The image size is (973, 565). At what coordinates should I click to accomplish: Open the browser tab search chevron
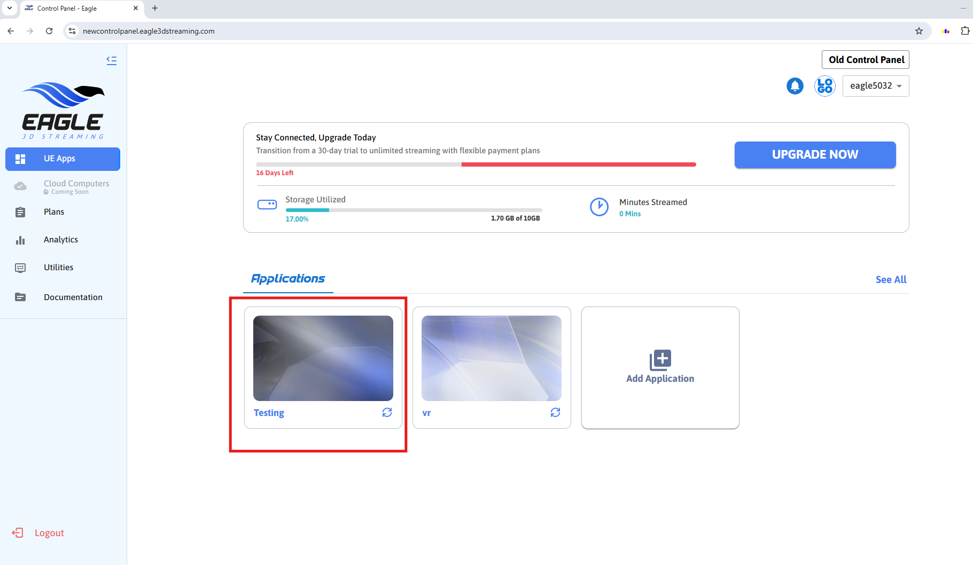pos(10,8)
